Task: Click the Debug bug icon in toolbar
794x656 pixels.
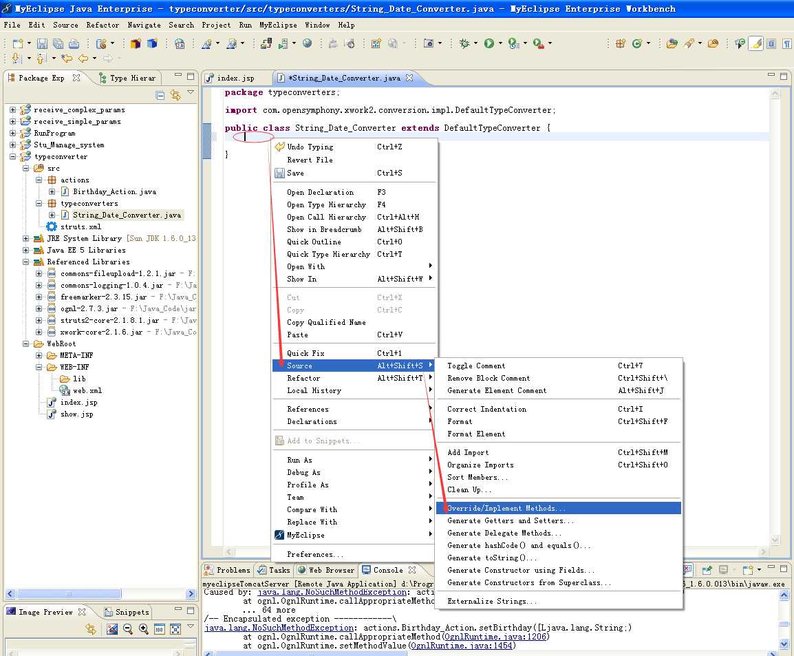Action: [x=464, y=43]
